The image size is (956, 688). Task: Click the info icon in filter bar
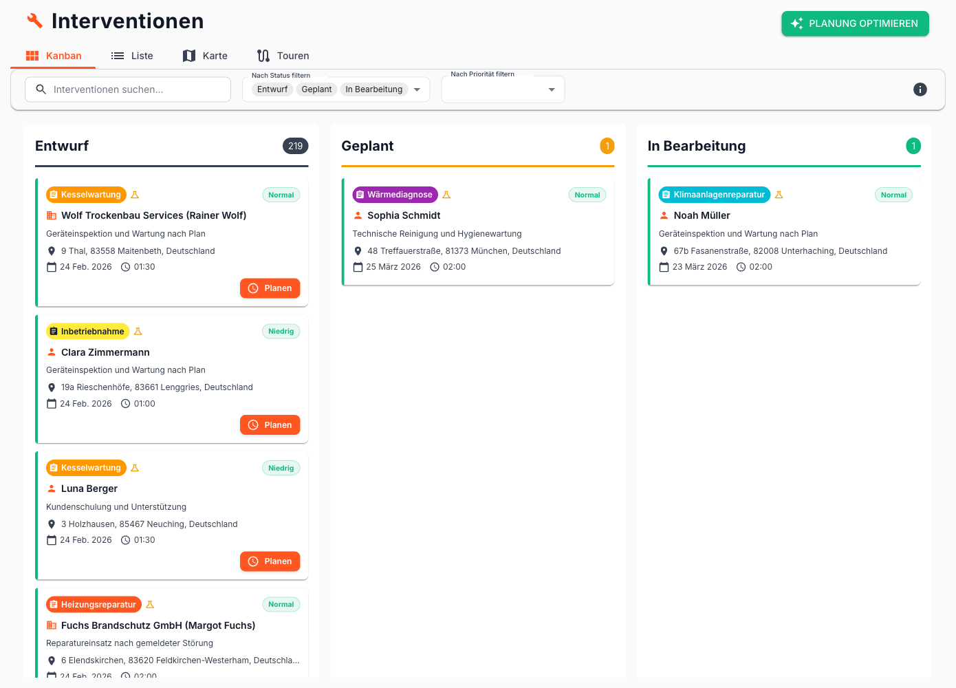920,89
